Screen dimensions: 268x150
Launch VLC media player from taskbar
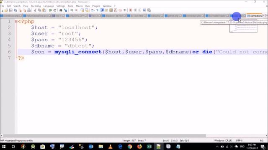click(111, 146)
